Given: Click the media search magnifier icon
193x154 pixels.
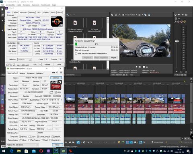Looking at the screenshot, I should 68,15.
